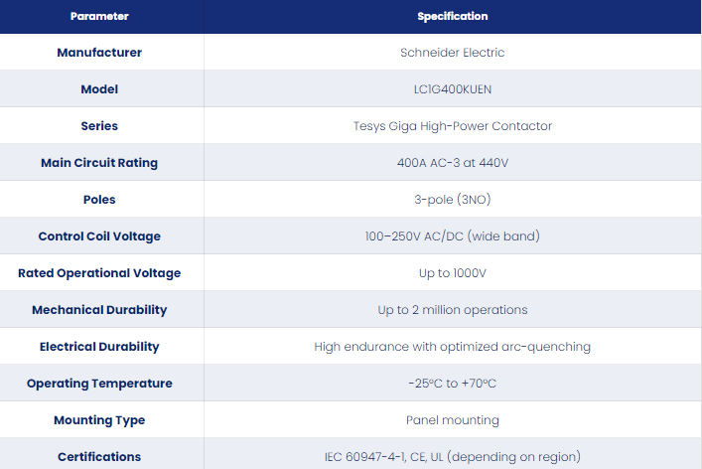Click the 'Main Circuit Rating' label
Image resolution: width=702 pixels, height=469 pixels.
tap(99, 163)
